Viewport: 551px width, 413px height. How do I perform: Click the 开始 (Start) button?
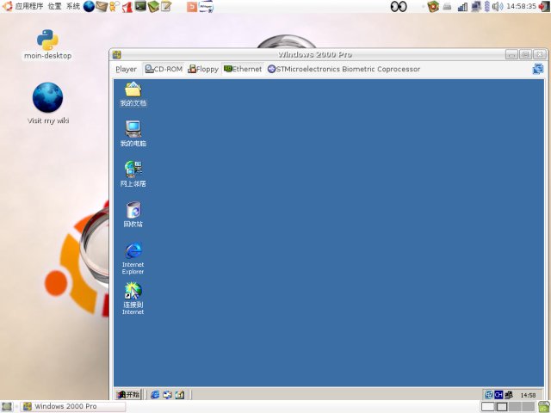[128, 394]
